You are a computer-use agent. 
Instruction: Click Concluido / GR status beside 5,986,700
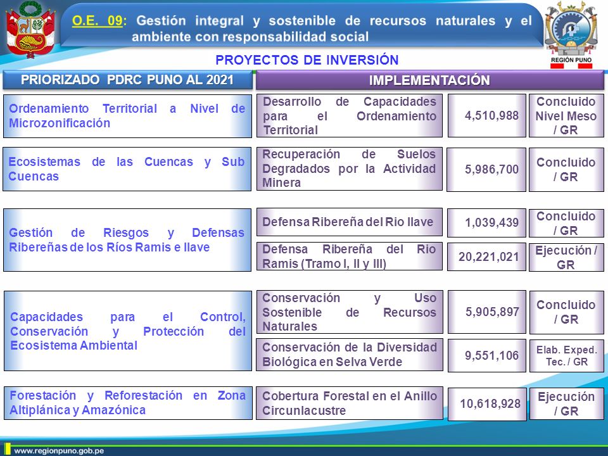(x=566, y=170)
